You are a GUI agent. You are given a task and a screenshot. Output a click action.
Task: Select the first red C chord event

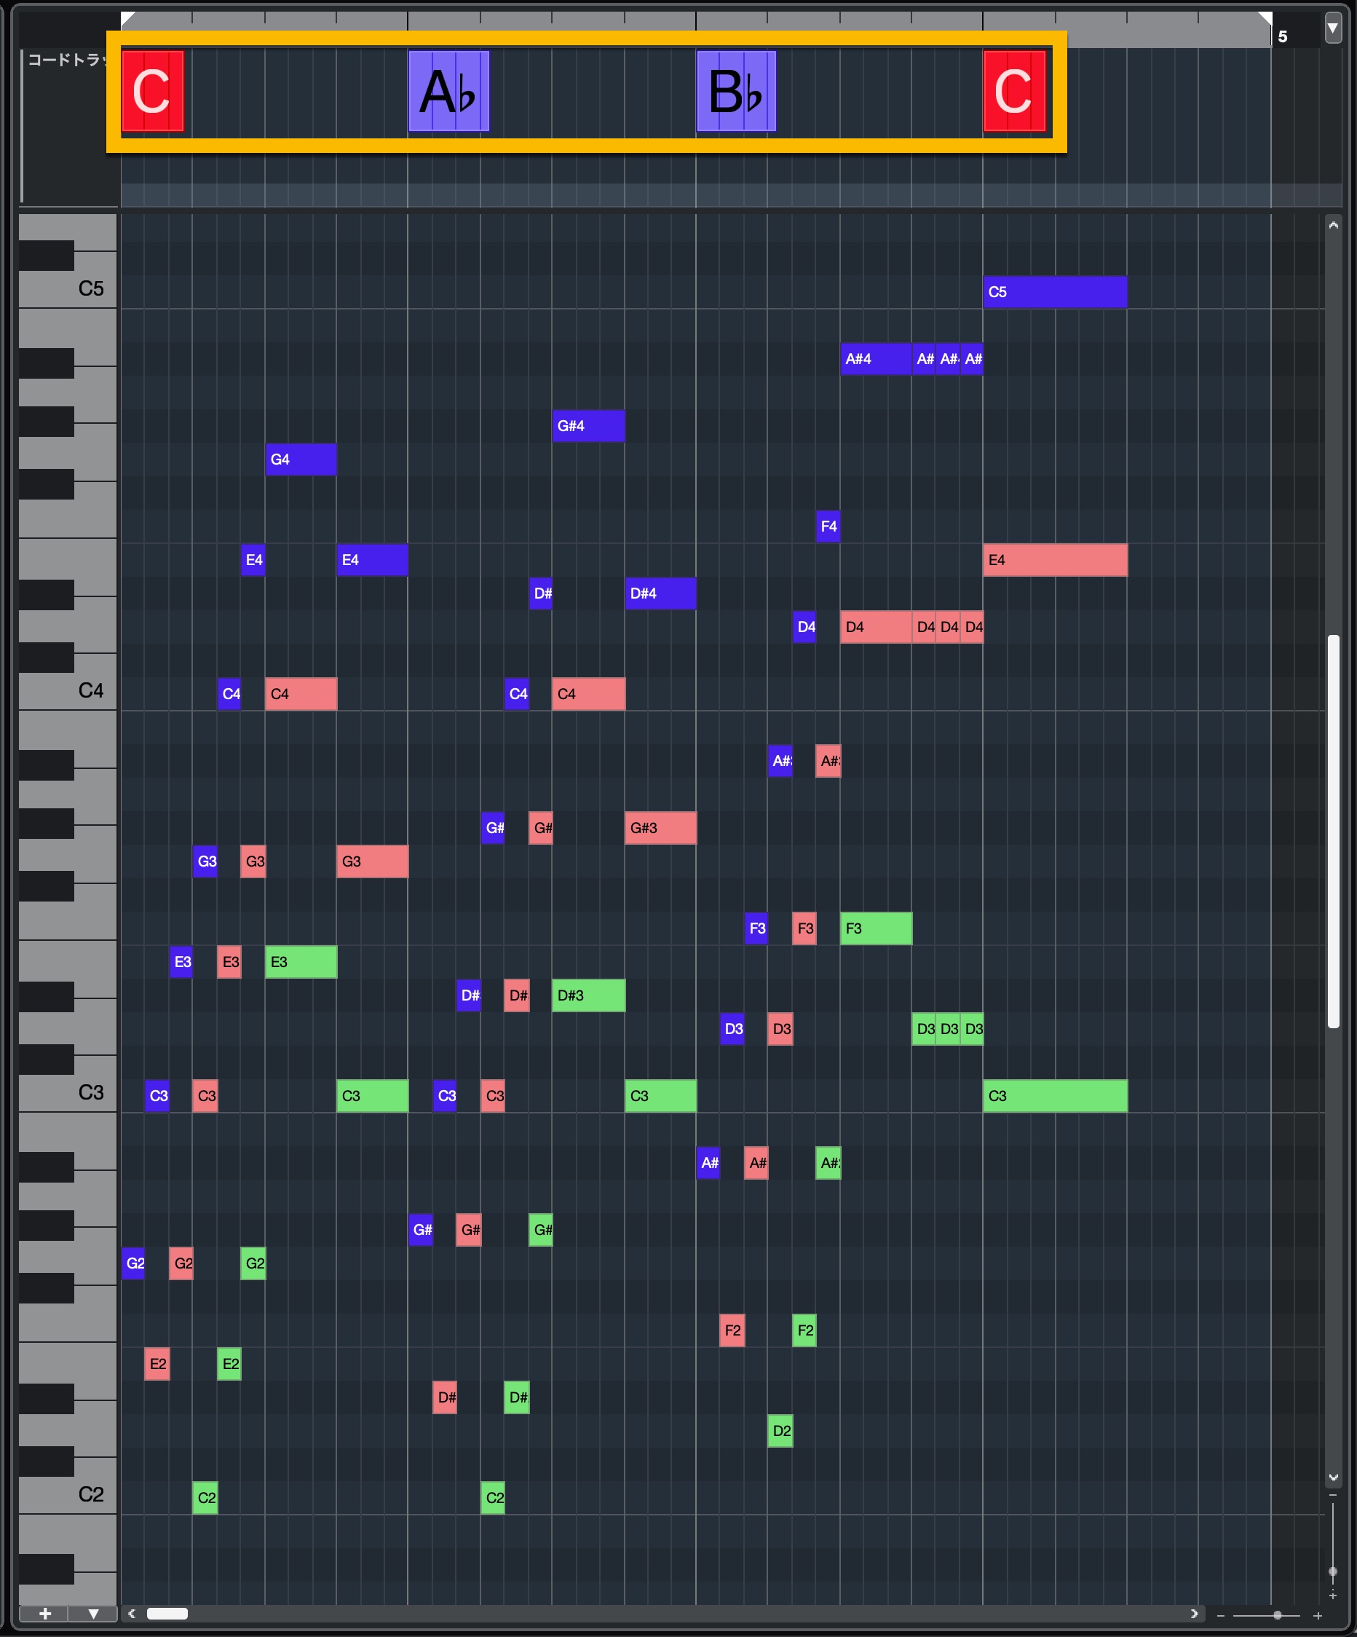153,91
